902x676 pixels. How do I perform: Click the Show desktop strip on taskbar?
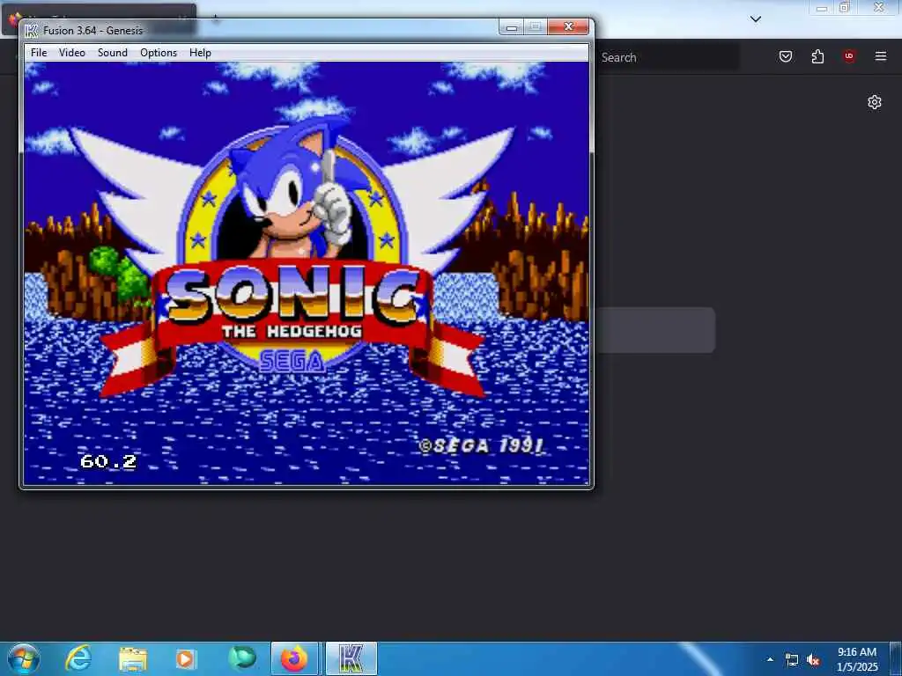(896, 658)
